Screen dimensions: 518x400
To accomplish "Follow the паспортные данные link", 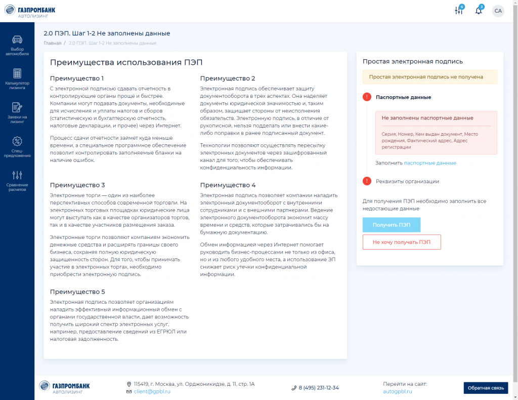I will click(x=430, y=163).
